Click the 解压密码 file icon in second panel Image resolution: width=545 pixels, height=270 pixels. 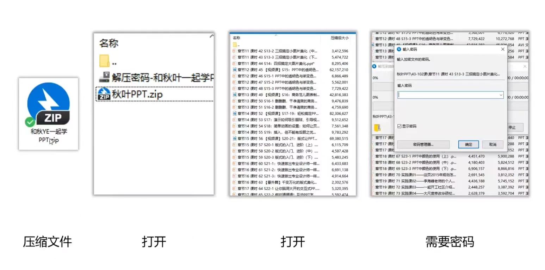click(104, 77)
